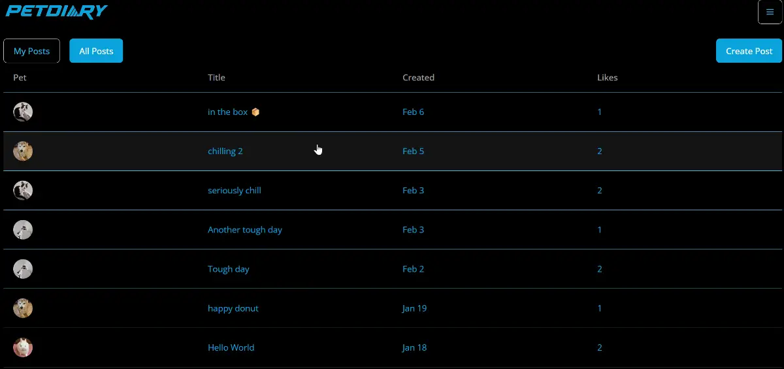Click pet avatar for 'in the box' post

pyautogui.click(x=23, y=112)
